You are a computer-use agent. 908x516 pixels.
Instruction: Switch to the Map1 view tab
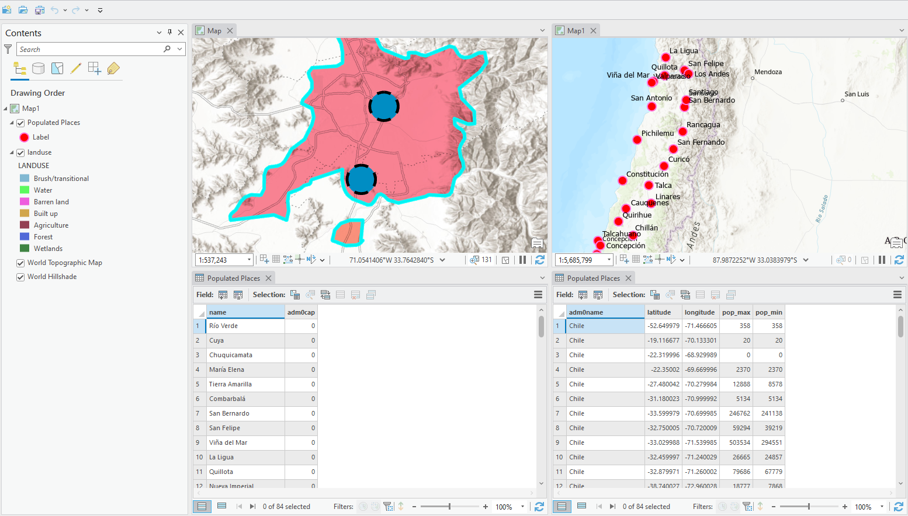[x=576, y=30]
